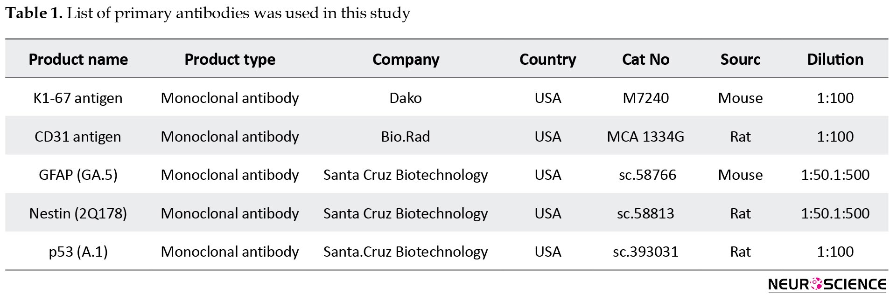Click the Neuroscience logo
This screenshot has width=890, height=300.
coord(827,284)
